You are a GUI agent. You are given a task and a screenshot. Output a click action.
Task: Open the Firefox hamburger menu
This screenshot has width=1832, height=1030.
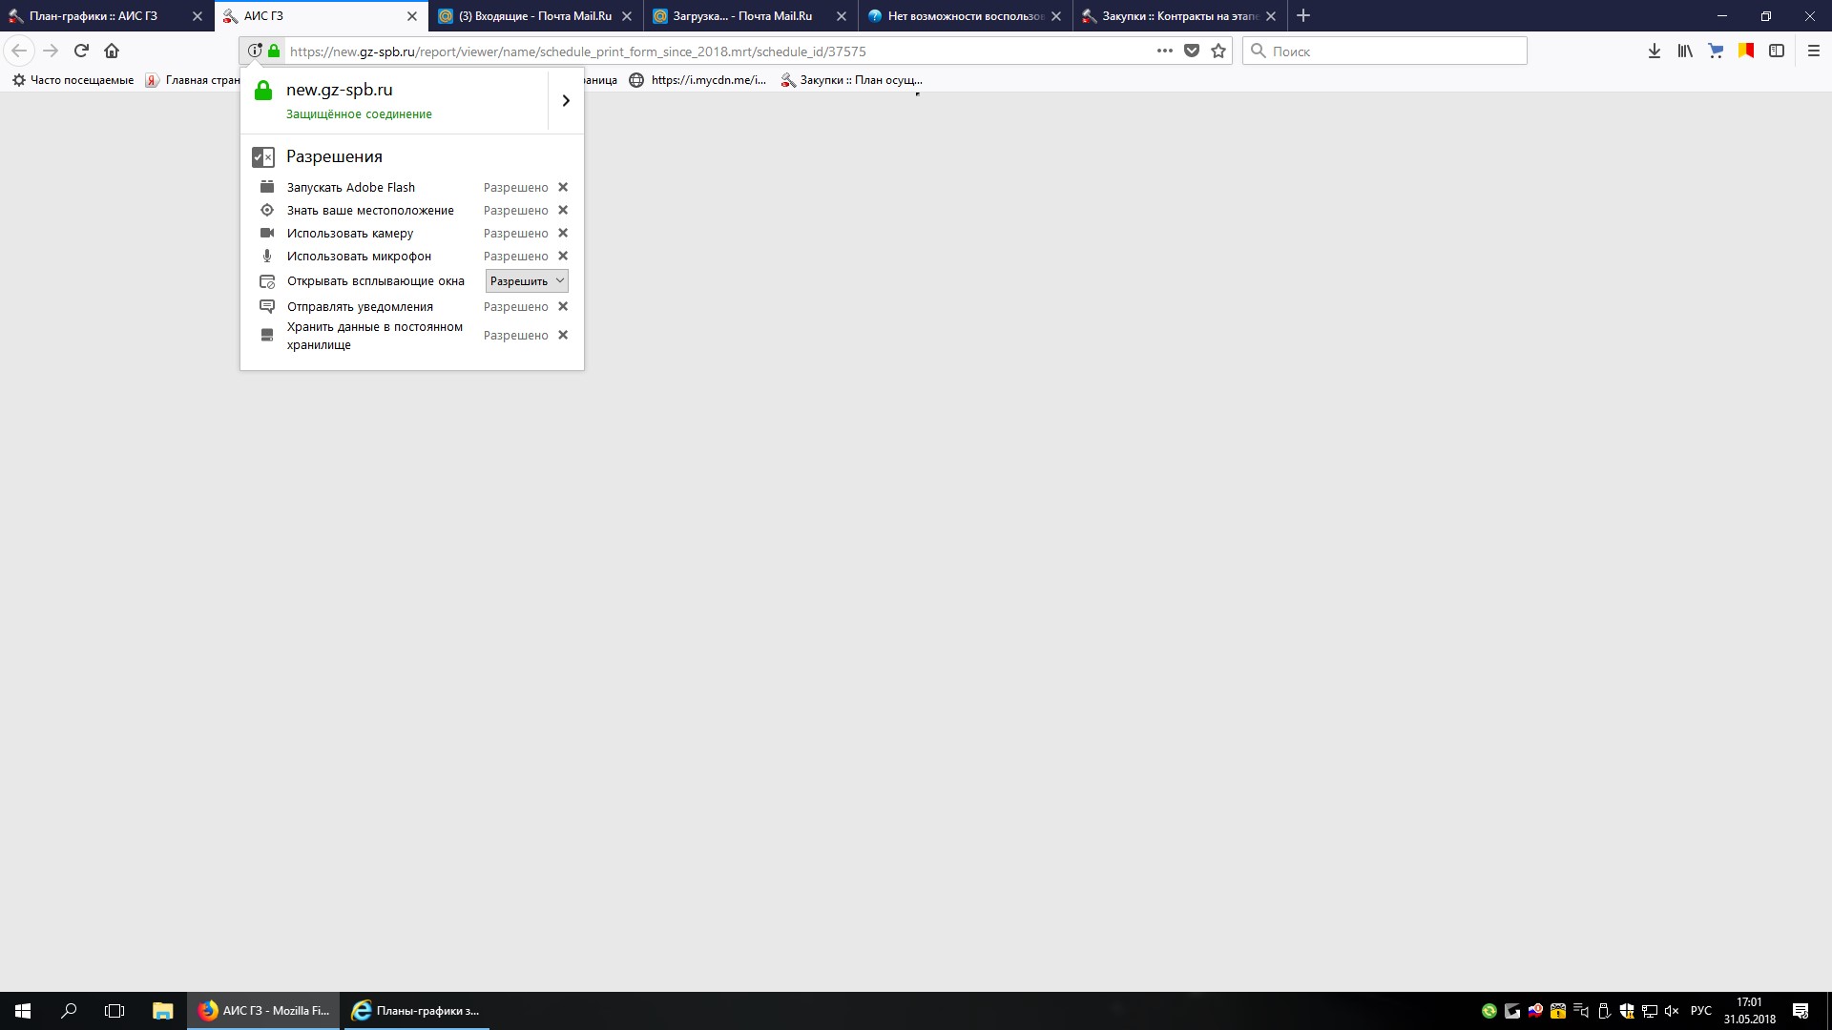click(1814, 51)
